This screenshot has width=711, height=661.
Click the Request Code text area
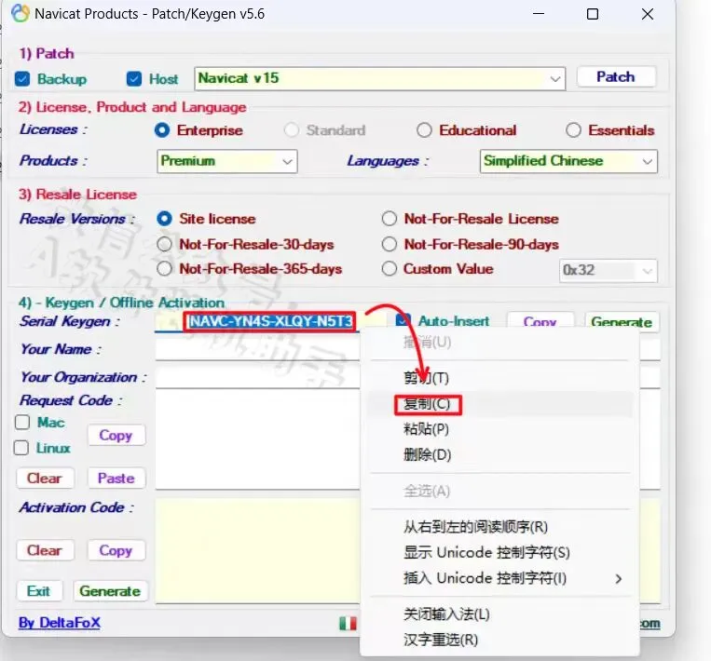click(257, 439)
